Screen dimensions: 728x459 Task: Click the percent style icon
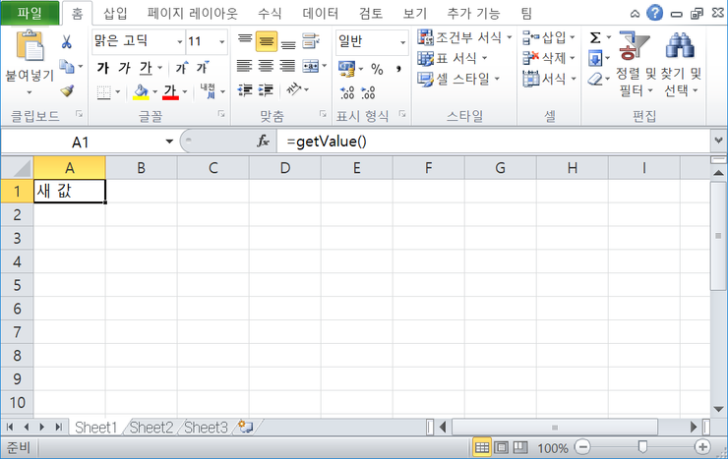pos(376,69)
